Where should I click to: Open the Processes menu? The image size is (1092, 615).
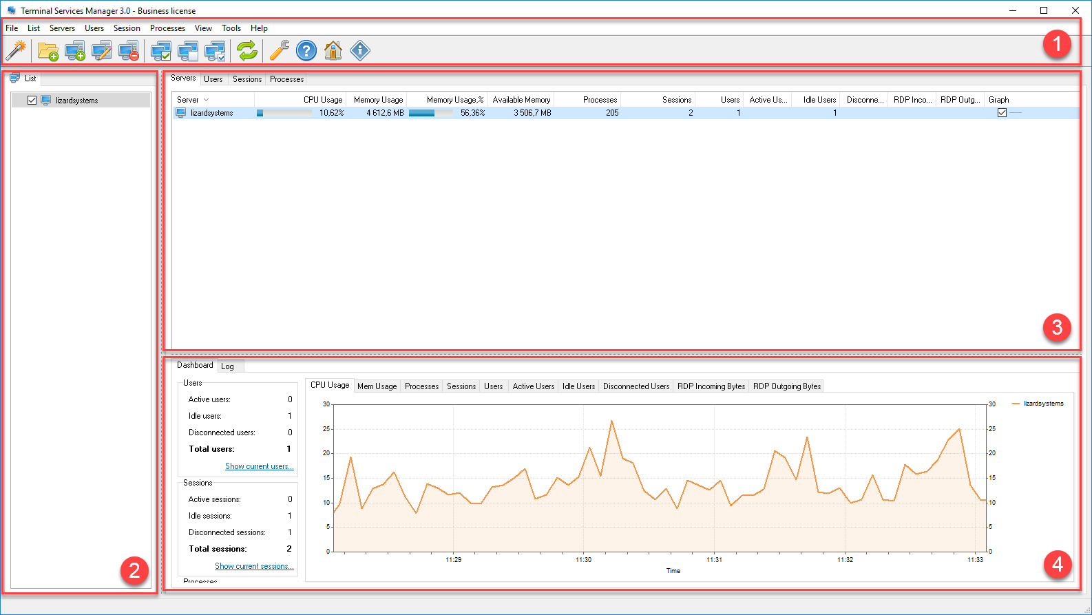pos(167,28)
